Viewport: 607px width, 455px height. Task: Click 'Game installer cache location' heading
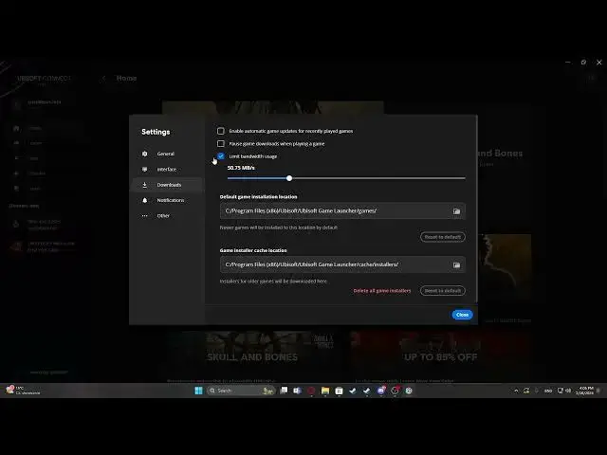click(x=253, y=250)
